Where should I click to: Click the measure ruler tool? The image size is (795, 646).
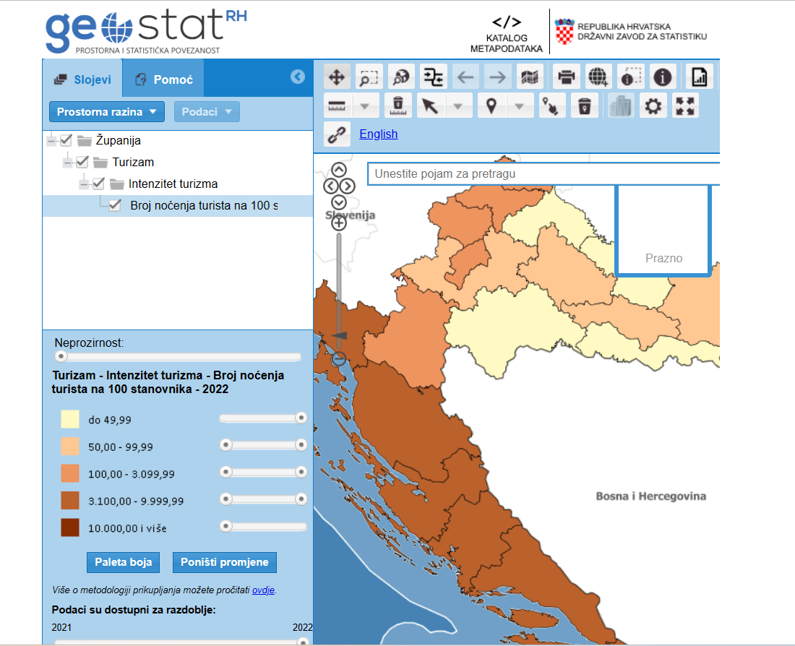click(x=337, y=106)
